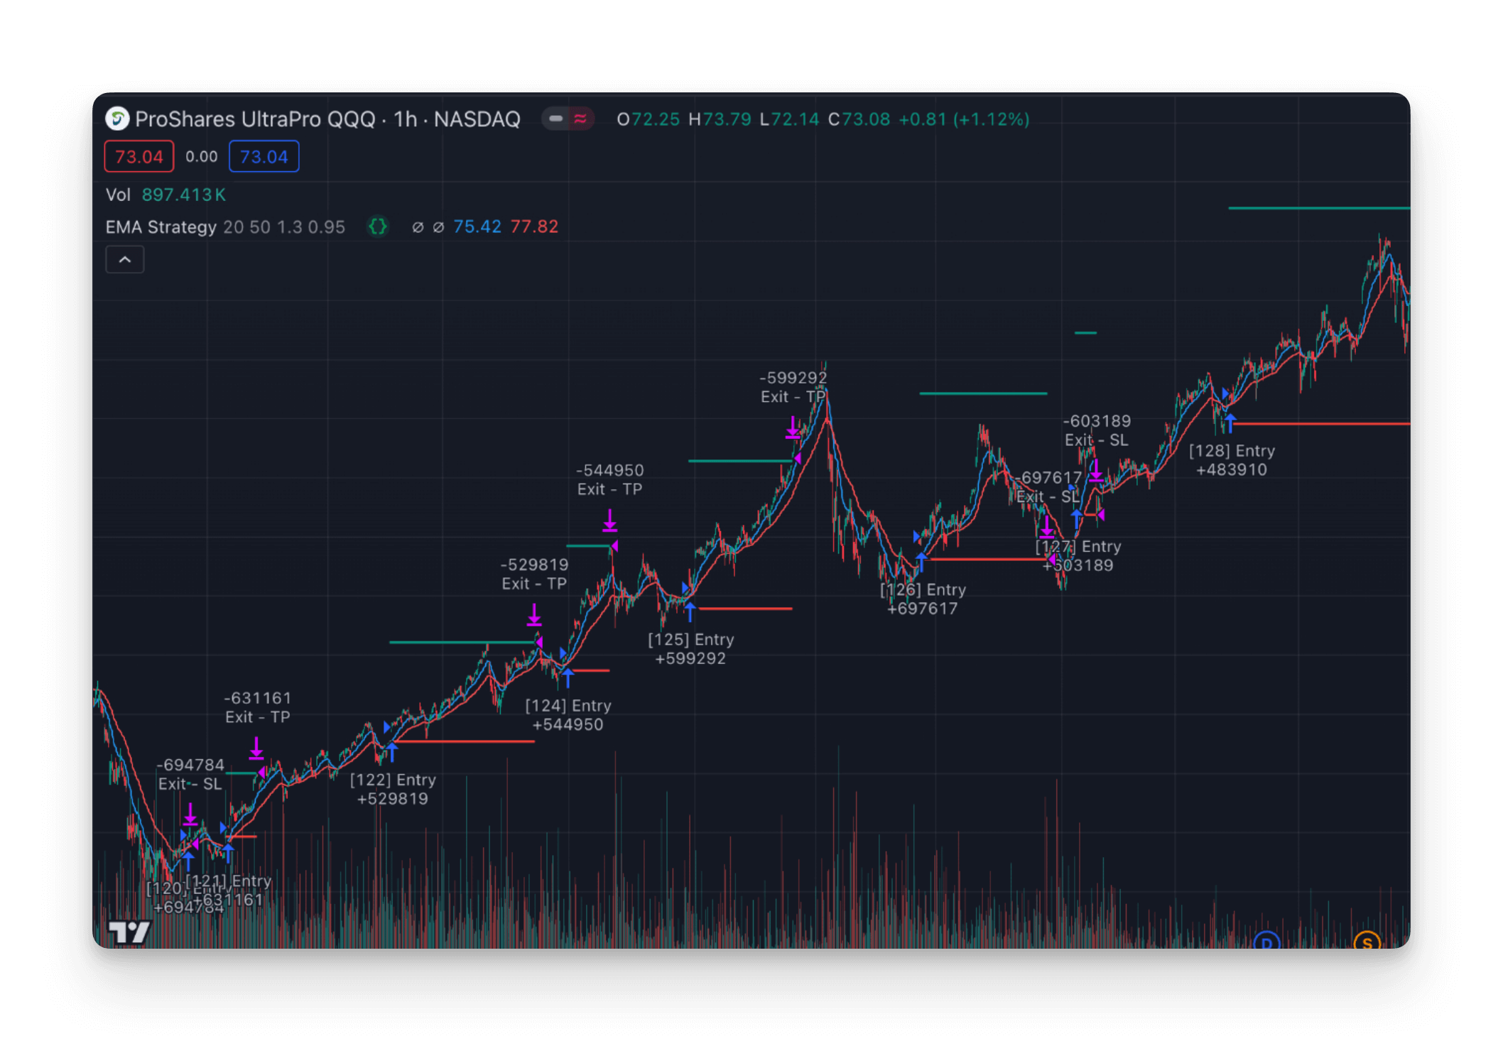This screenshot has width=1503, height=1041.
Task: Click the volume value 897.413K
Action: pos(184,195)
